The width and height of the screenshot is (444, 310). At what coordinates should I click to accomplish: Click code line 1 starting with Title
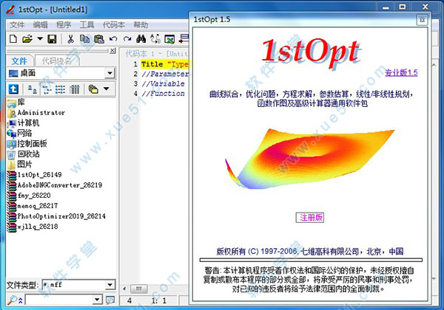(165, 64)
